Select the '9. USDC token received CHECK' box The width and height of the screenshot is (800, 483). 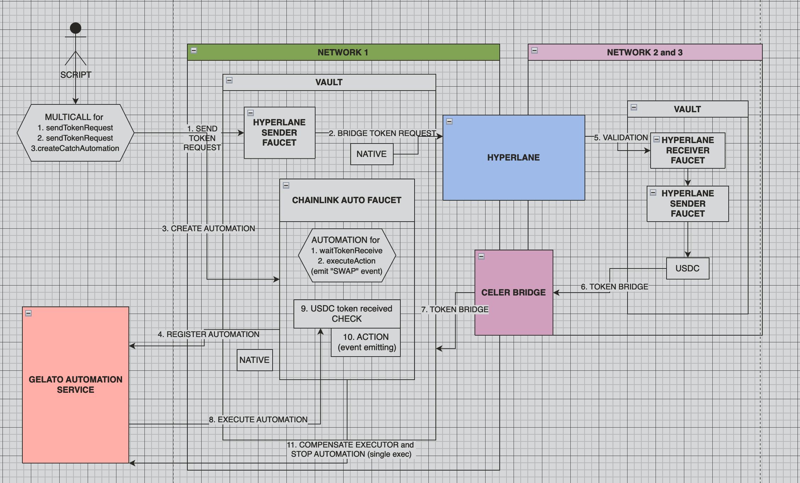(x=347, y=314)
